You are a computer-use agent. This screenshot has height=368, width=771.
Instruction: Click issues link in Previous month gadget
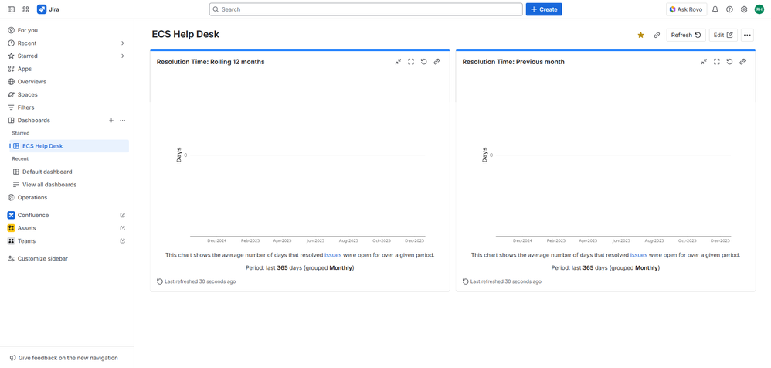pos(639,255)
